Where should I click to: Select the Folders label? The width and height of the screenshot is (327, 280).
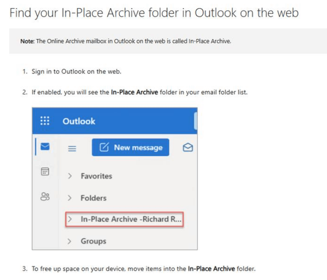pos(93,198)
